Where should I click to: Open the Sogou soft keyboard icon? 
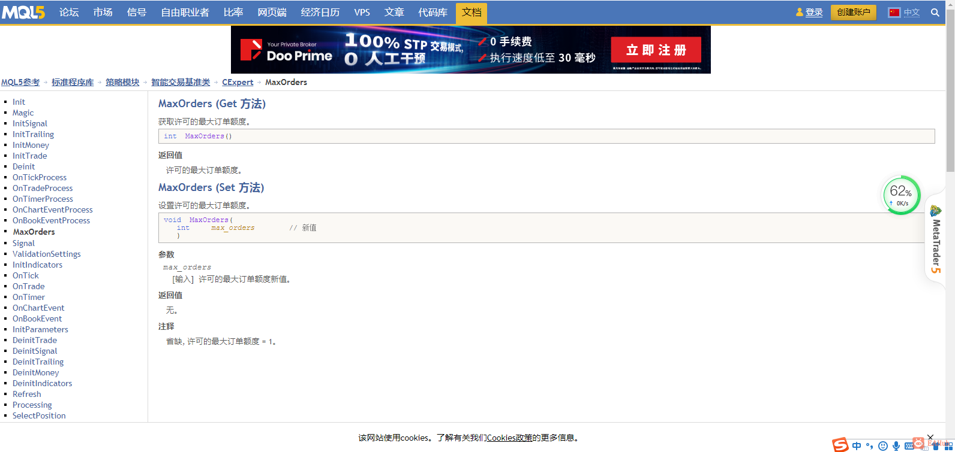click(x=909, y=446)
